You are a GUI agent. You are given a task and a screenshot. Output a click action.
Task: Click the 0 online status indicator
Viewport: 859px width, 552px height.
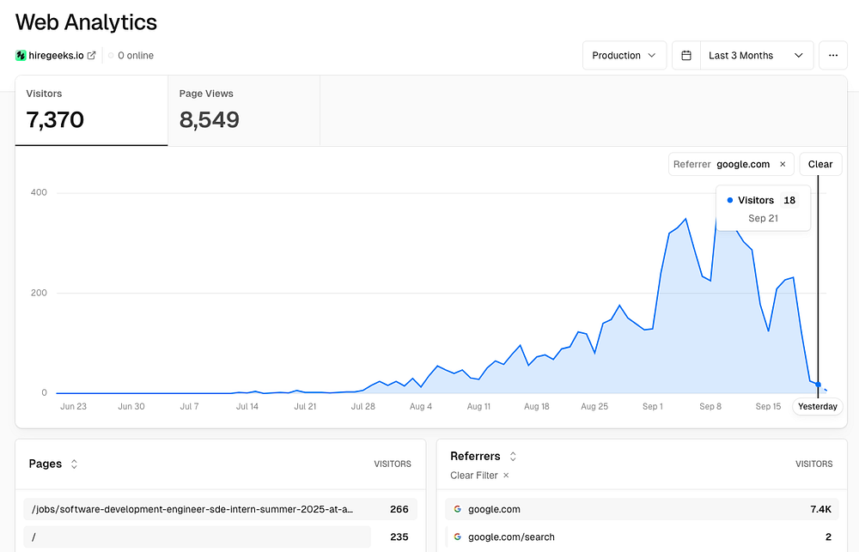[131, 55]
